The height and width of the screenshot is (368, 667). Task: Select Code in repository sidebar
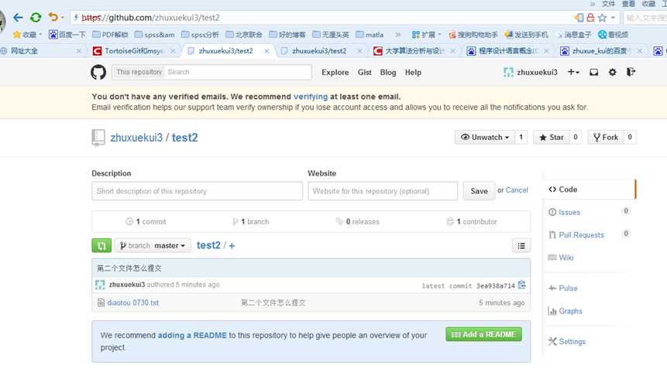(x=590, y=189)
